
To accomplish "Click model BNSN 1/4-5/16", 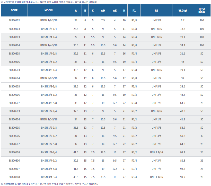I will click(x=49, y=45).
